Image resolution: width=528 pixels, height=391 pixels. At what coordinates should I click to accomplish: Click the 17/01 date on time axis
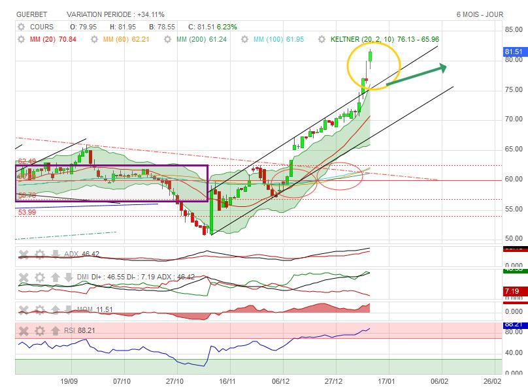coord(386,381)
